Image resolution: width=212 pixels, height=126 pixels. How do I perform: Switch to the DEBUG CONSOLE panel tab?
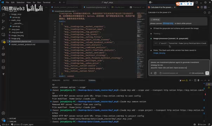point(79,80)
